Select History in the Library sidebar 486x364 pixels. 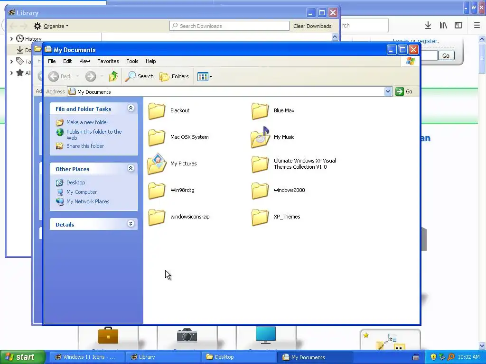tap(33, 39)
